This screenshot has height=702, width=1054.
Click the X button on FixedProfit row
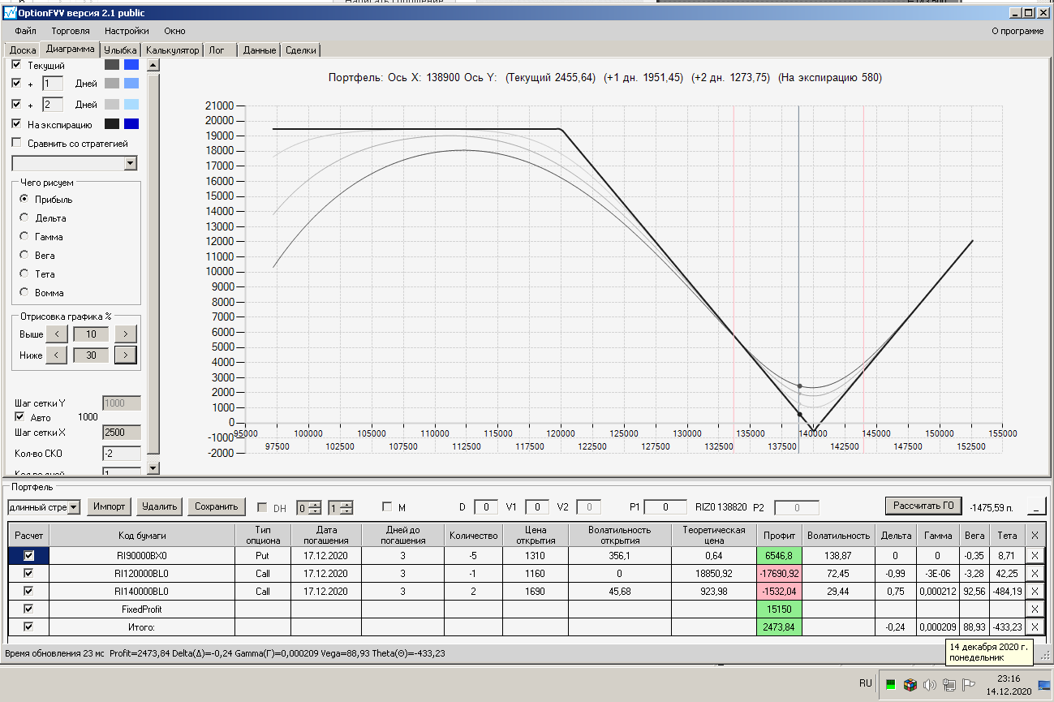point(1034,609)
